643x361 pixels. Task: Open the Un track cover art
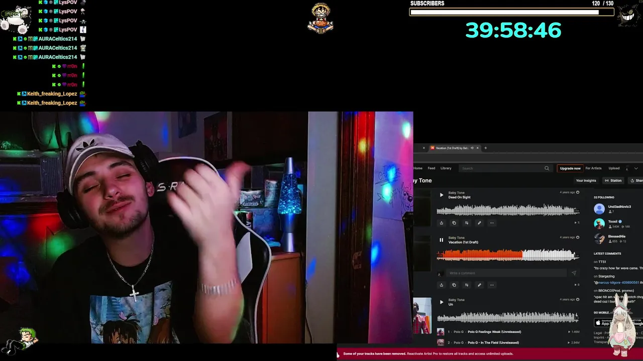(422, 315)
